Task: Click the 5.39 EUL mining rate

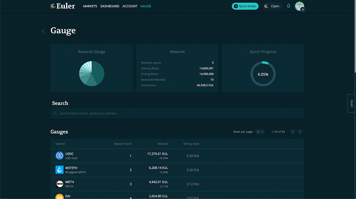Action: [x=193, y=156]
